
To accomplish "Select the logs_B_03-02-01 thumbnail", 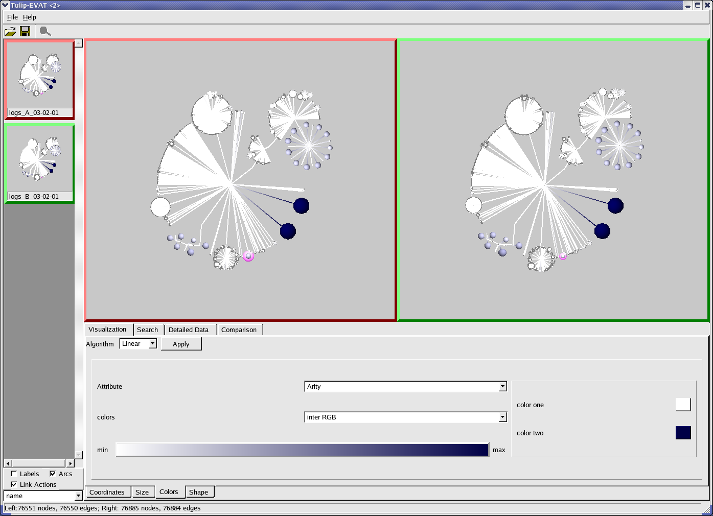I will pyautogui.click(x=39, y=163).
